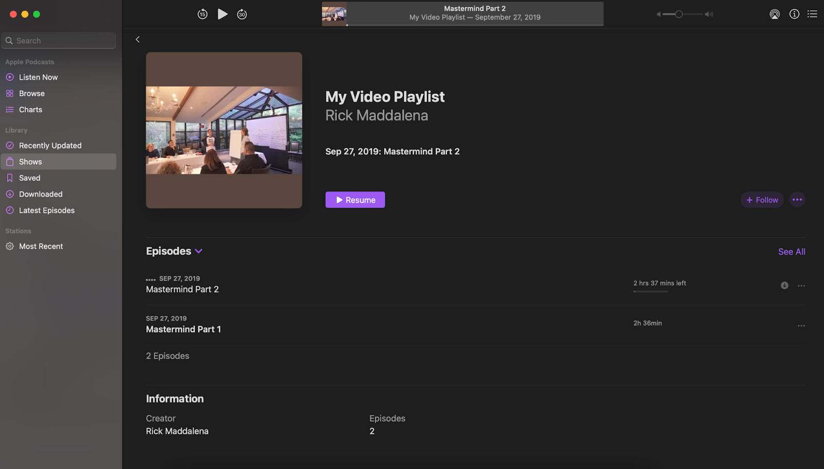Click the Resume button
The width and height of the screenshot is (824, 469).
coord(355,200)
